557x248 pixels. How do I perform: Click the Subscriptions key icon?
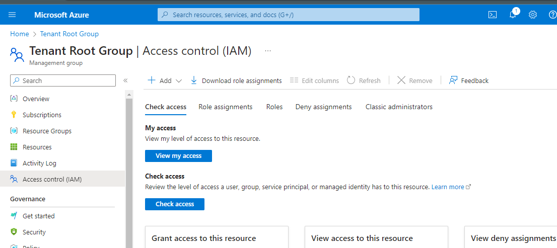click(14, 115)
